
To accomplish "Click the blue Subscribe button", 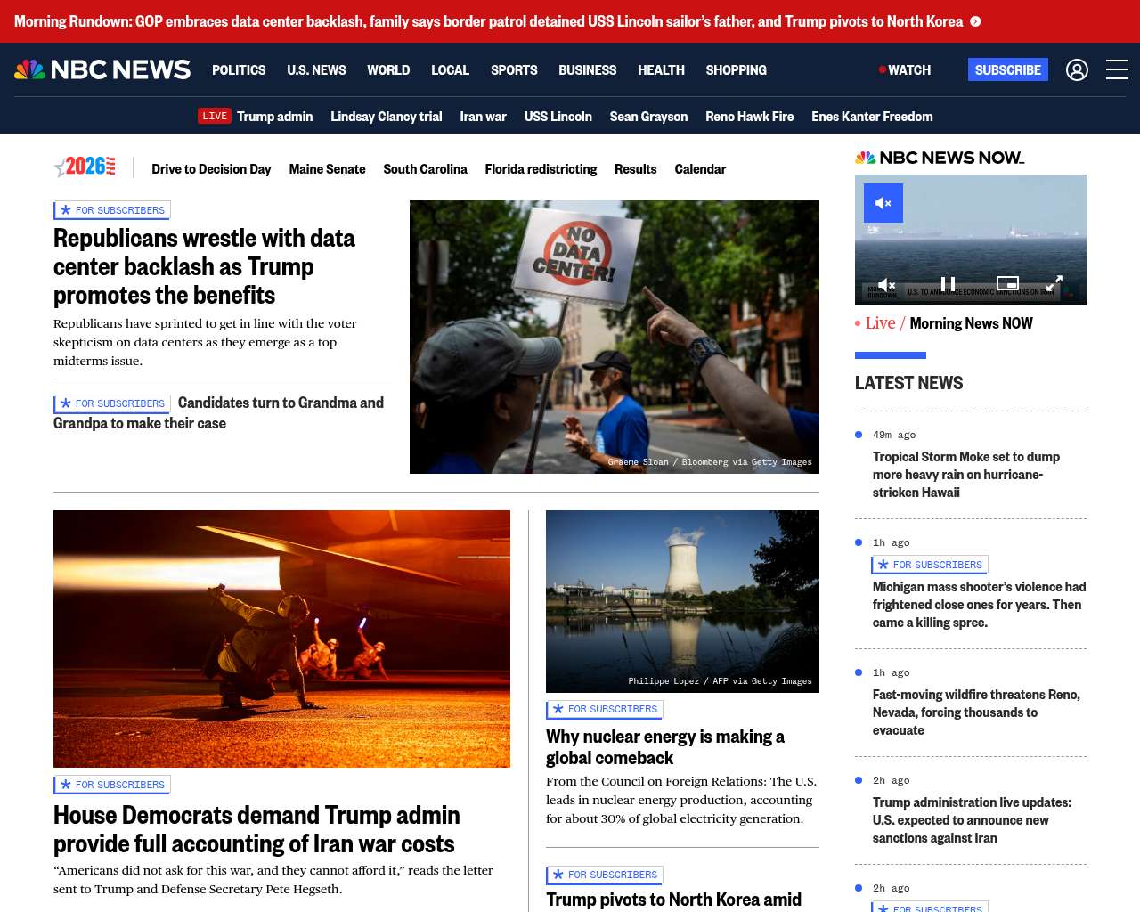I will pos(1008,69).
